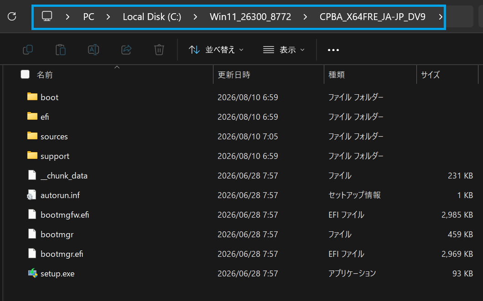Click the Delete trash can icon
This screenshot has width=483, height=301.
159,50
